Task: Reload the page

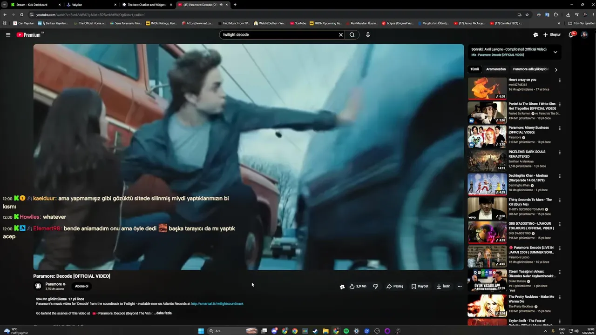Action: pos(21,14)
